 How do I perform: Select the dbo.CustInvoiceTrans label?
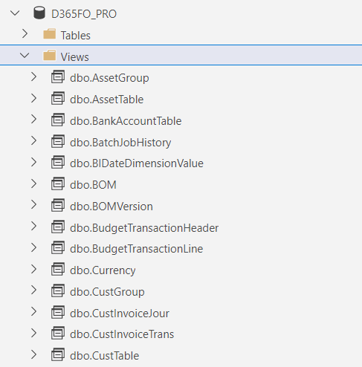point(122,334)
